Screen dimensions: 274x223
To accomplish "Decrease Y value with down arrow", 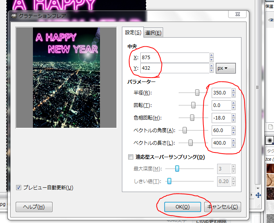I will tap(212, 71).
